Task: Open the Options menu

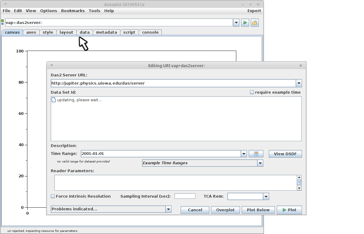Action: 49,11
